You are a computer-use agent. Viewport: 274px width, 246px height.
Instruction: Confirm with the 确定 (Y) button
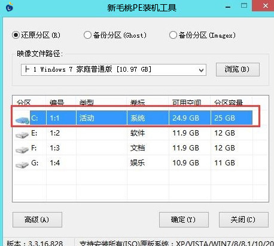(184, 220)
